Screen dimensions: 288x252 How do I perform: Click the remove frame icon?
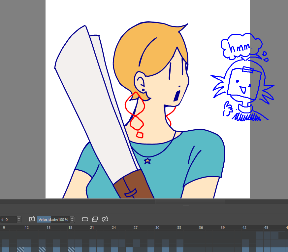point(105,219)
